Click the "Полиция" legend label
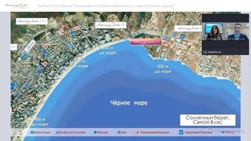Image resolution: width=251 pixels, height=141 pixels. point(102,132)
